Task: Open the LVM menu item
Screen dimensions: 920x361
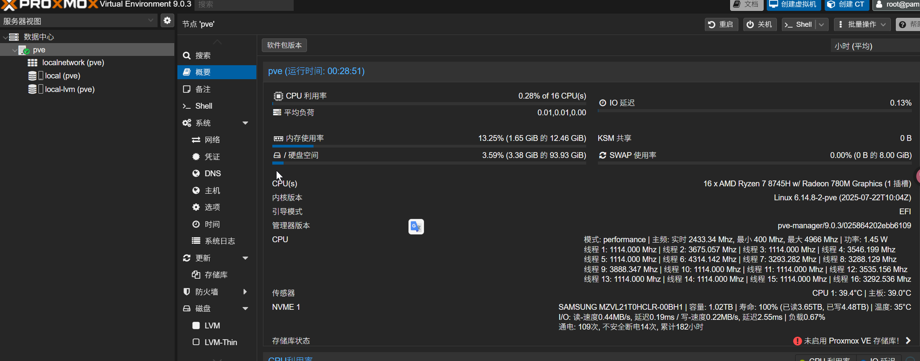Action: tap(217, 326)
